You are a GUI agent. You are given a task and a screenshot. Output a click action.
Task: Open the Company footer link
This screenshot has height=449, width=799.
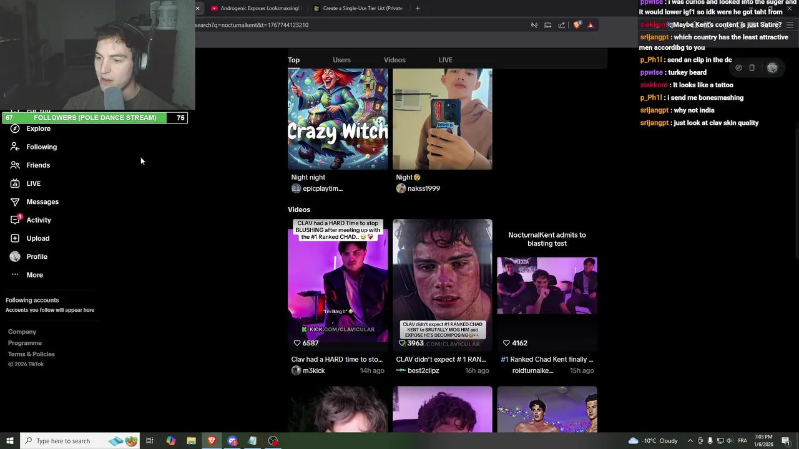click(22, 332)
